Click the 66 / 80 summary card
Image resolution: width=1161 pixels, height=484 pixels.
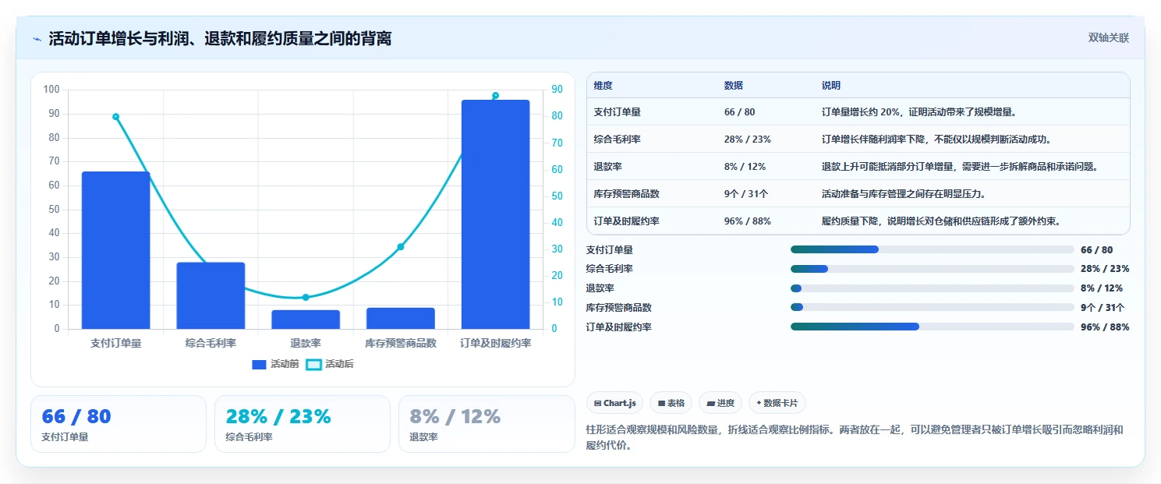tap(119, 424)
